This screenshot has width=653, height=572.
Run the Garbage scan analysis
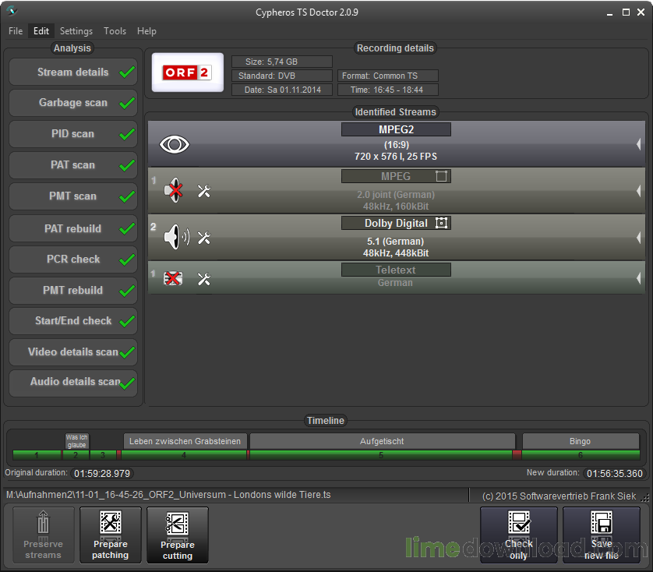coord(73,103)
